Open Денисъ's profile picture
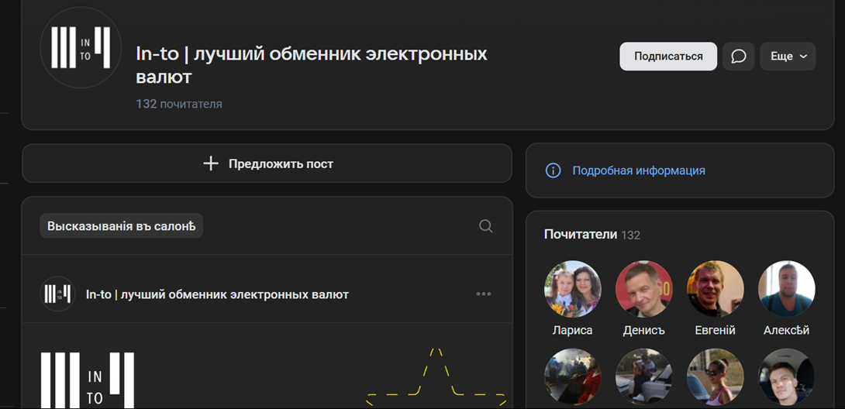Screen dimensions: 845x409 pyautogui.click(x=644, y=289)
